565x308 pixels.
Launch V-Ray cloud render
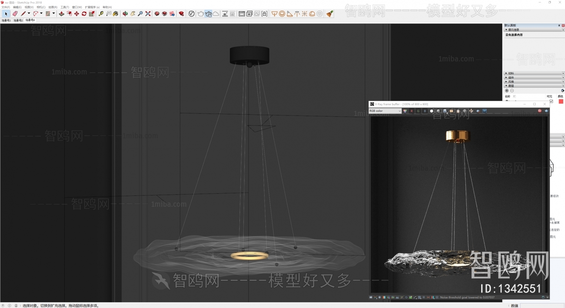[x=216, y=14]
